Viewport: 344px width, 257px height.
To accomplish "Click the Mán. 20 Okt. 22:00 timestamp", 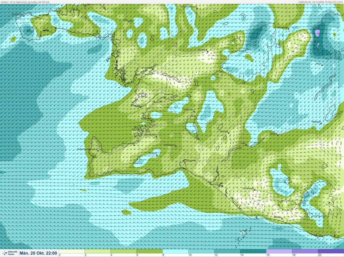I will [x=38, y=253].
